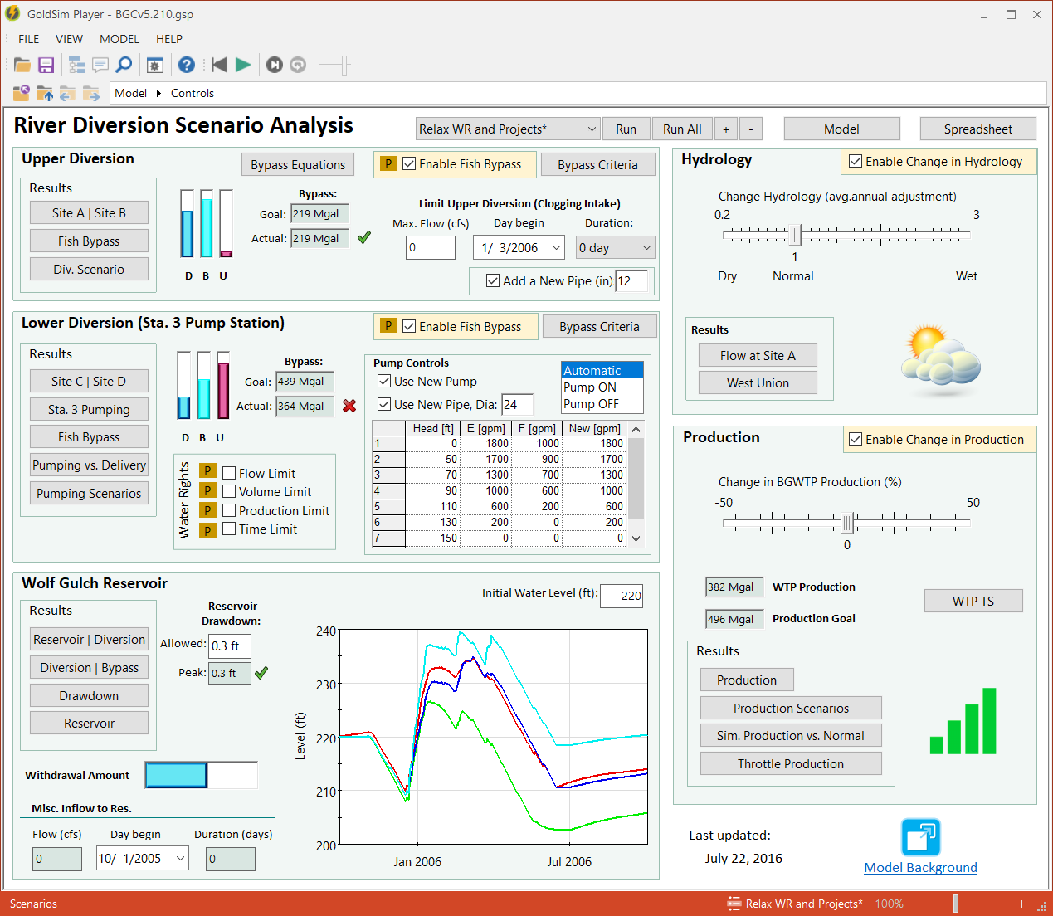The image size is (1053, 916).
Task: Open the help question mark icon
Action: coord(187,65)
